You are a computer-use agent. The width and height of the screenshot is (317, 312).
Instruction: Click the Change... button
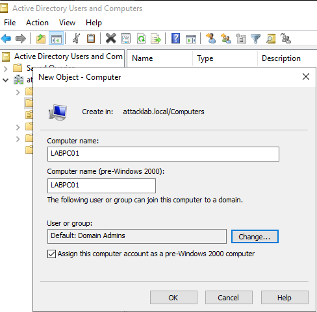coord(255,237)
